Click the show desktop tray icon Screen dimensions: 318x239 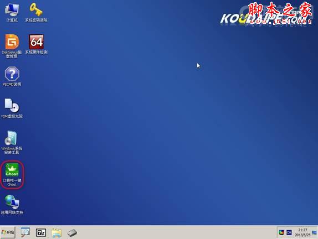pyautogui.click(x=314, y=232)
